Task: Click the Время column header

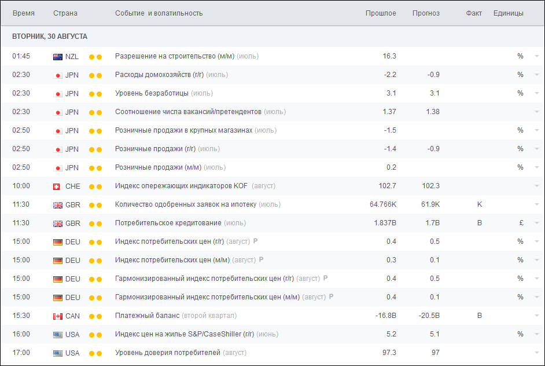Action: point(23,13)
